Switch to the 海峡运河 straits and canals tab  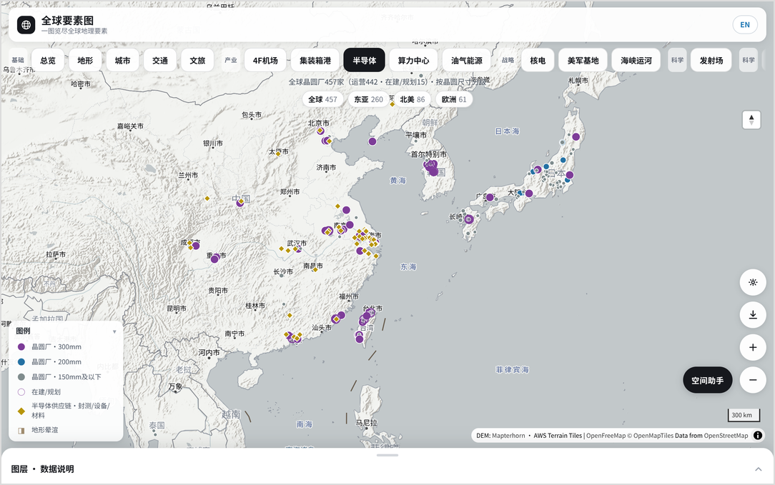click(636, 60)
